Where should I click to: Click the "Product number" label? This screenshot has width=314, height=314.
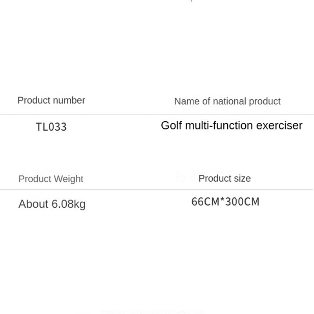click(x=51, y=100)
